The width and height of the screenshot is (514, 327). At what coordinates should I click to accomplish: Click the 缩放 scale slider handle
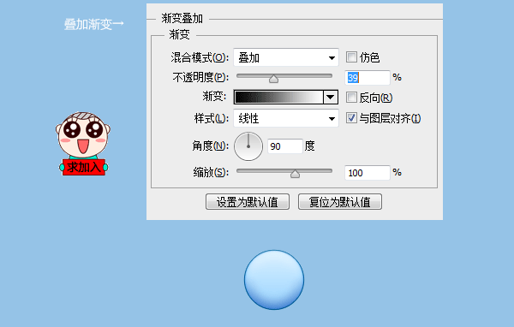point(295,174)
